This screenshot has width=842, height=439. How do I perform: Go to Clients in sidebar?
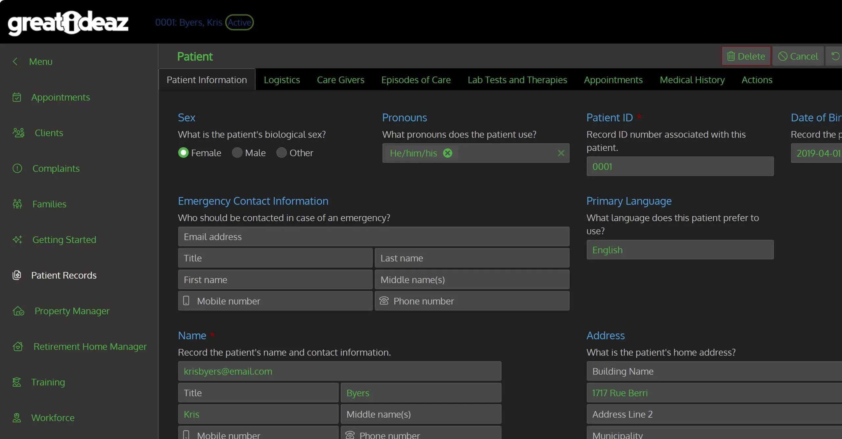coord(49,133)
